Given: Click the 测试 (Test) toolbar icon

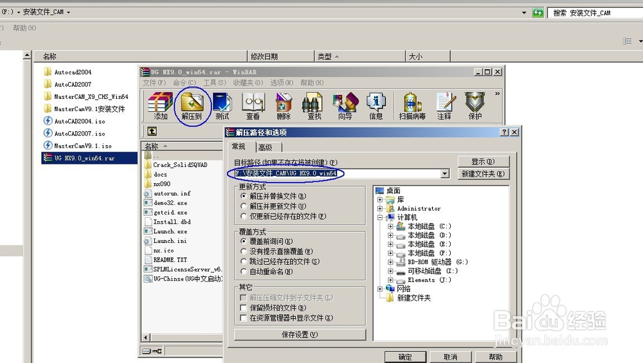Looking at the screenshot, I should 222,106.
